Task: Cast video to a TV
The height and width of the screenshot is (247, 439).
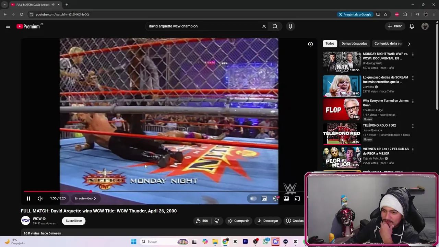Action: [297, 198]
